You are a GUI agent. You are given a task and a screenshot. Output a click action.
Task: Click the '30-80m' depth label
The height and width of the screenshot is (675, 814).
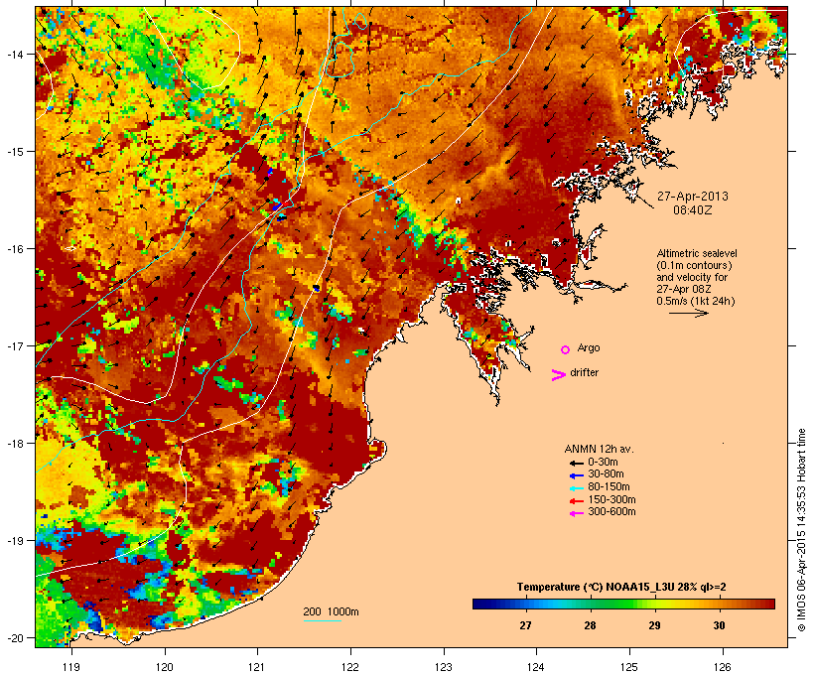click(x=606, y=474)
